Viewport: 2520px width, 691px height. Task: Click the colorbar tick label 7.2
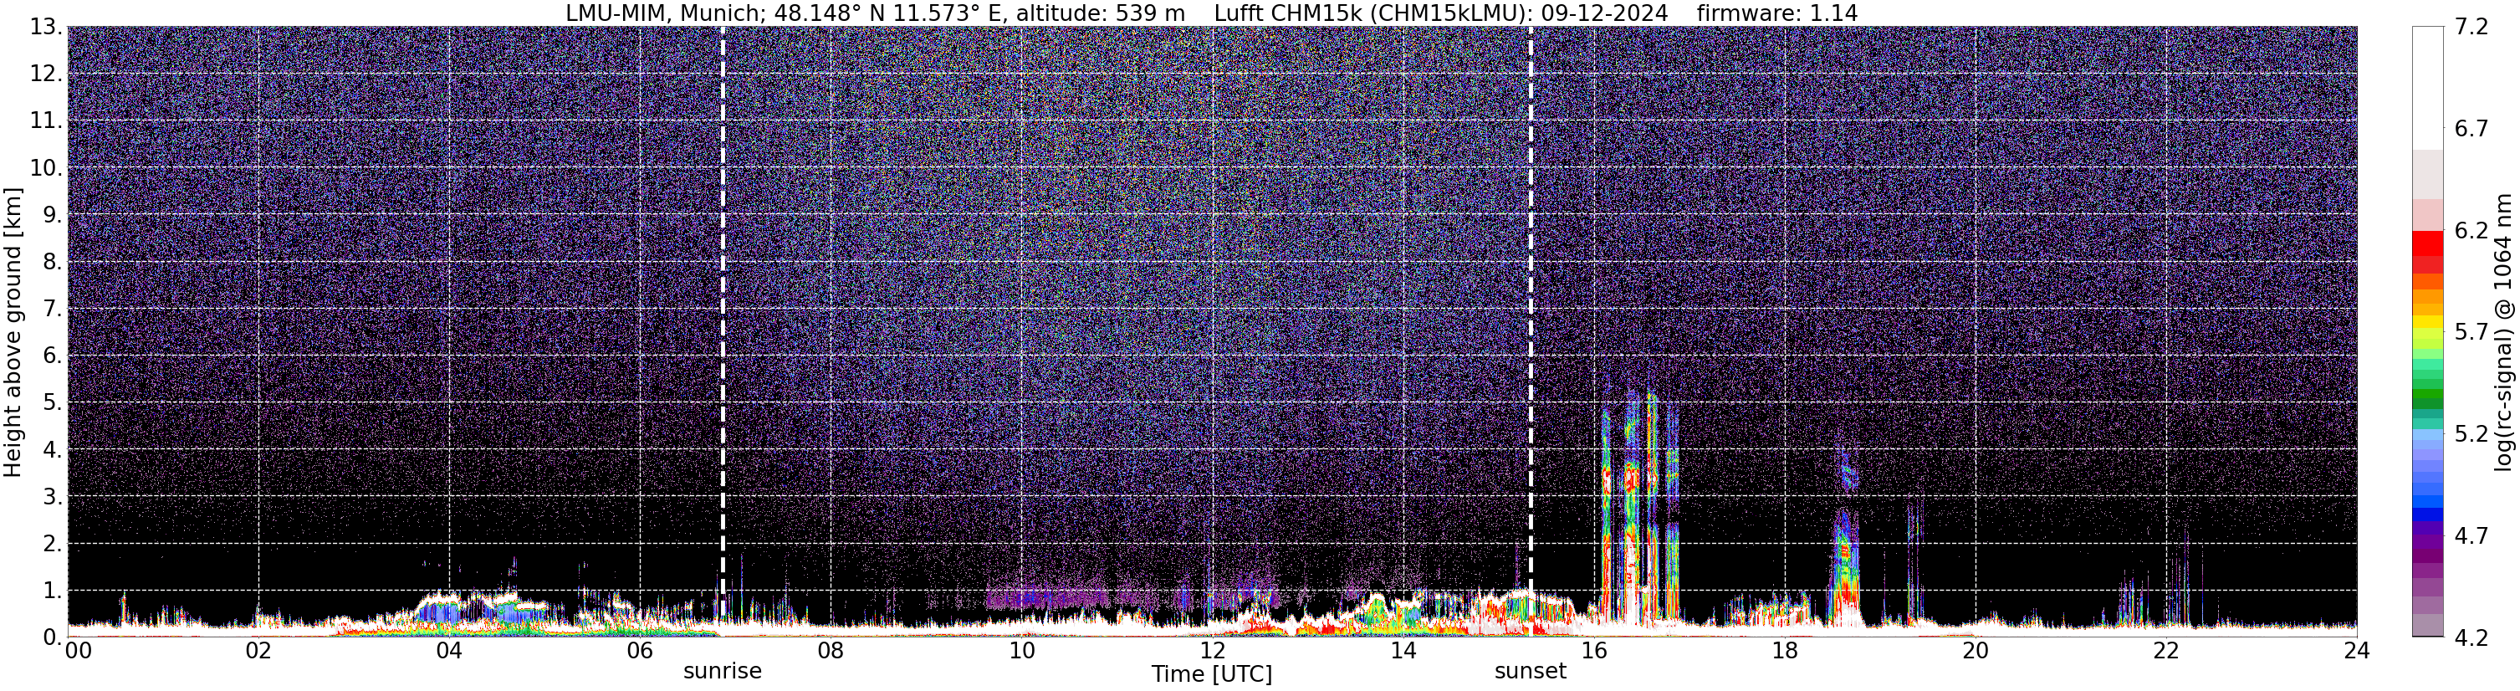(x=2471, y=28)
